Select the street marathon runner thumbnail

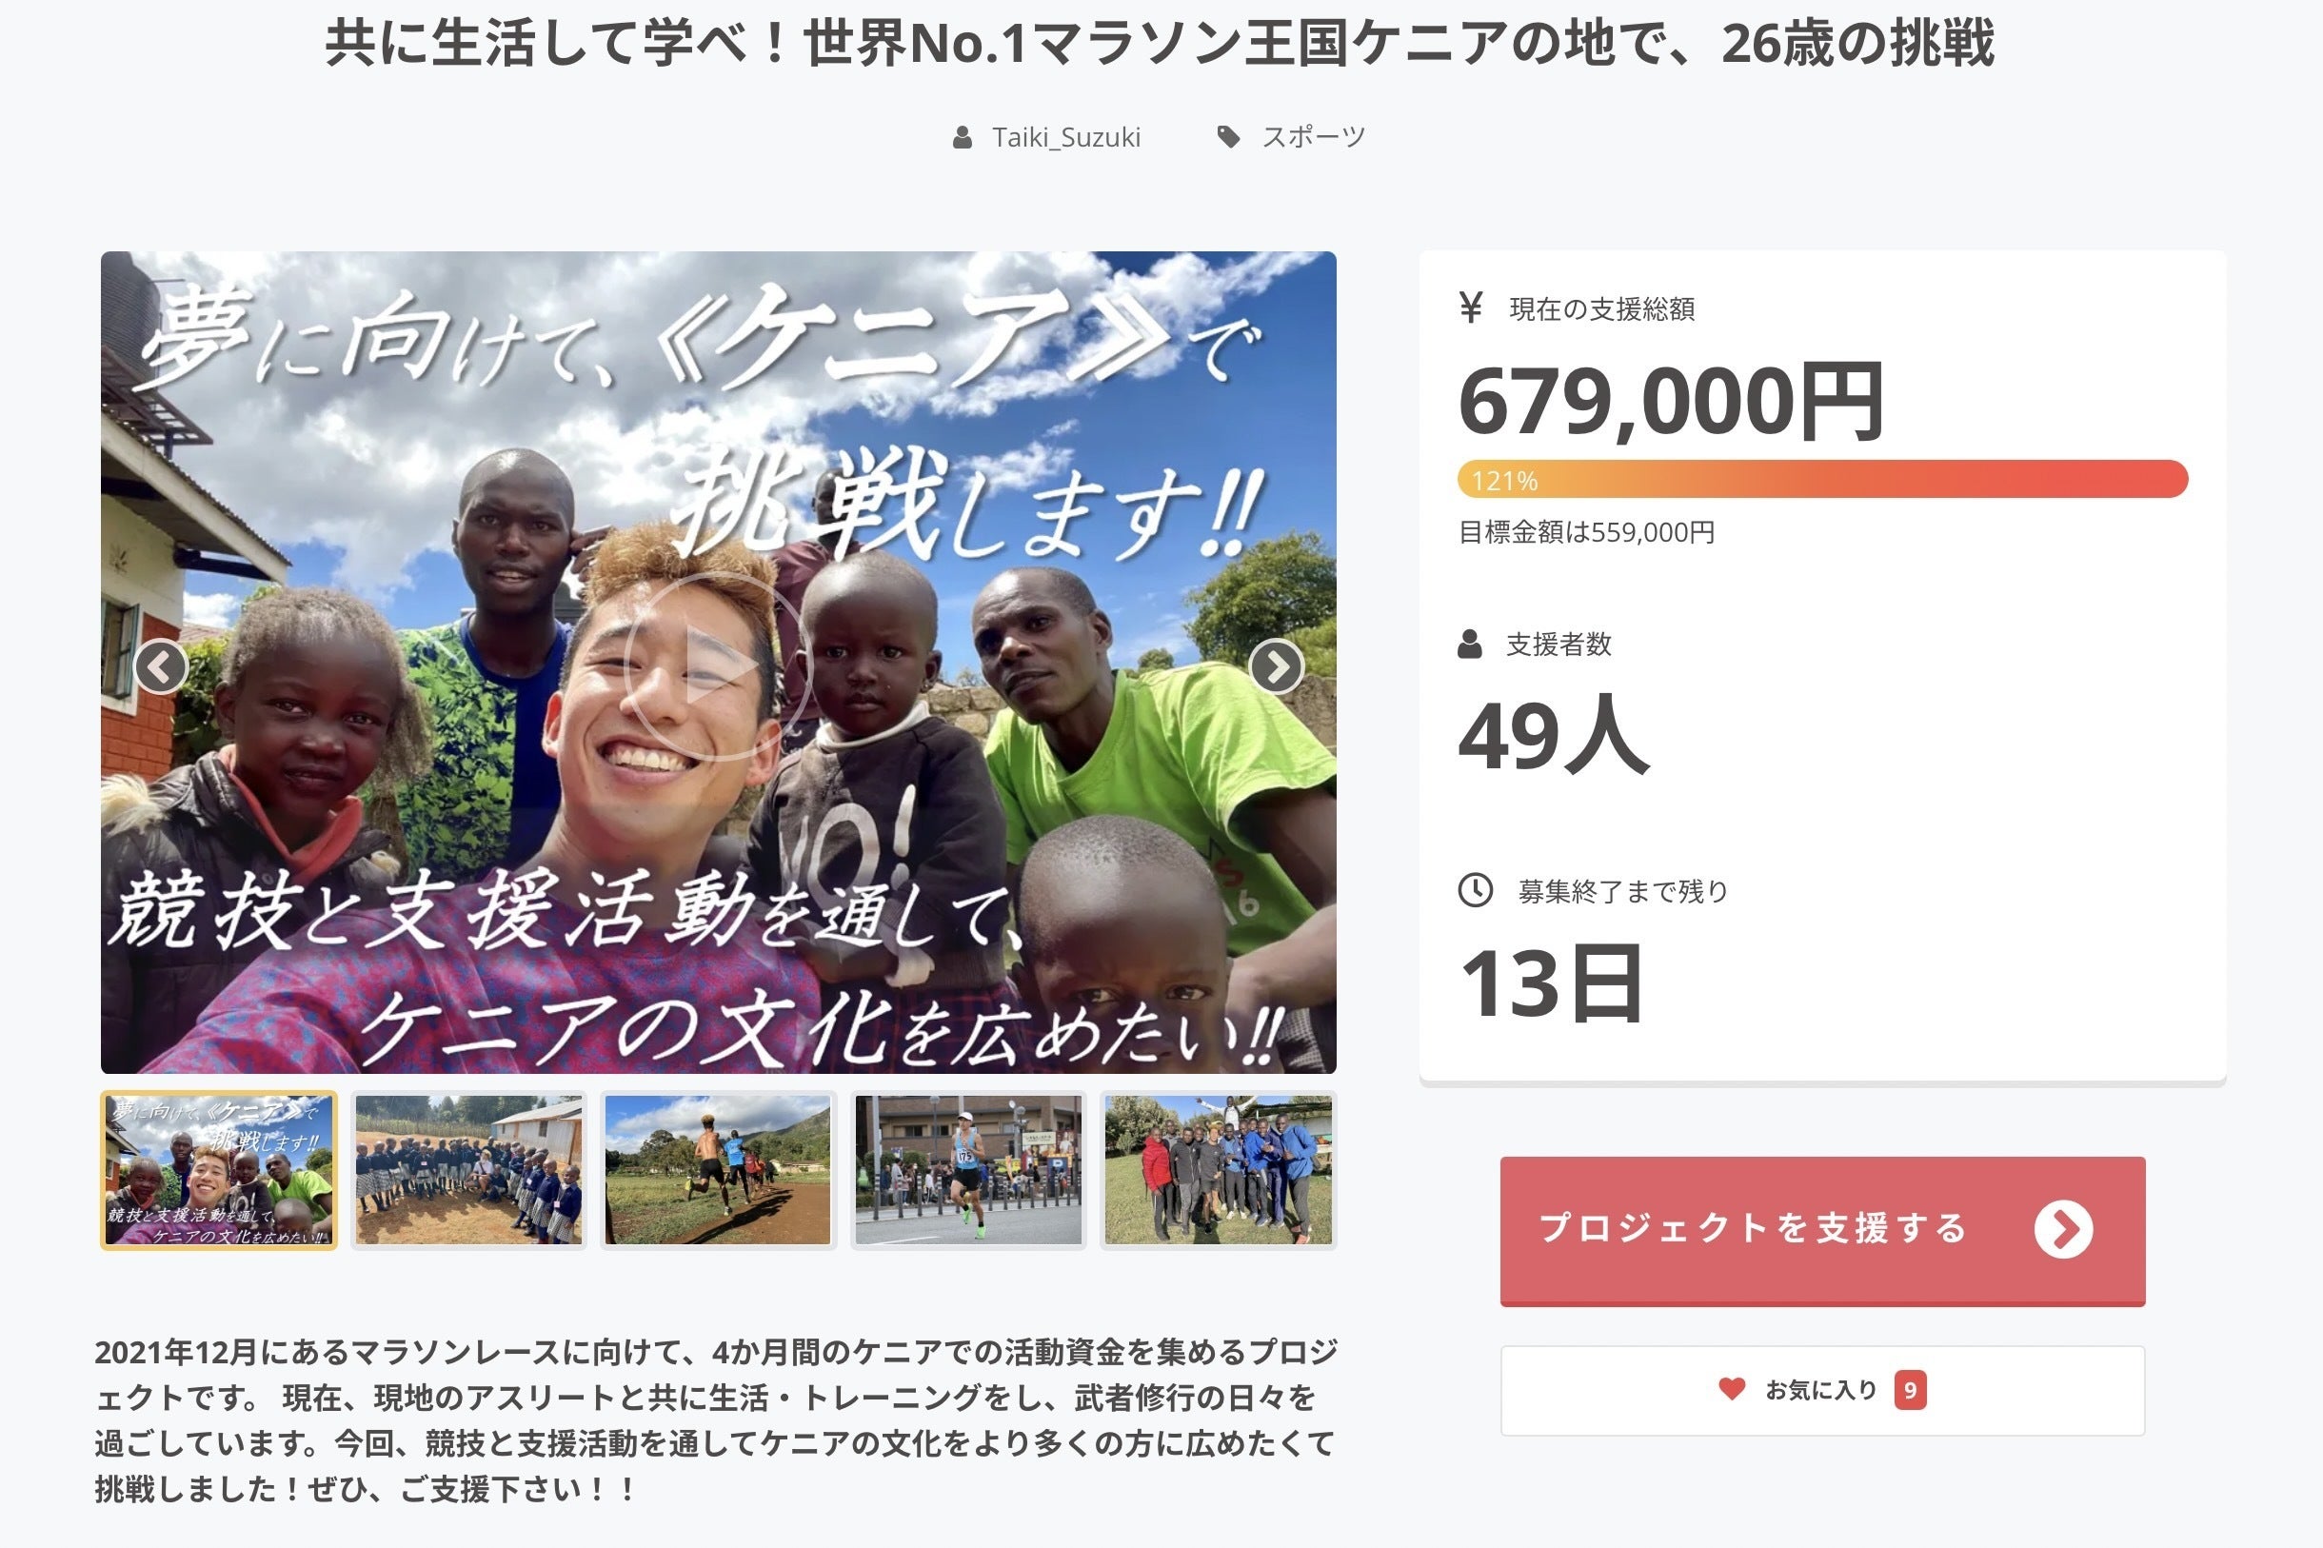click(968, 1170)
